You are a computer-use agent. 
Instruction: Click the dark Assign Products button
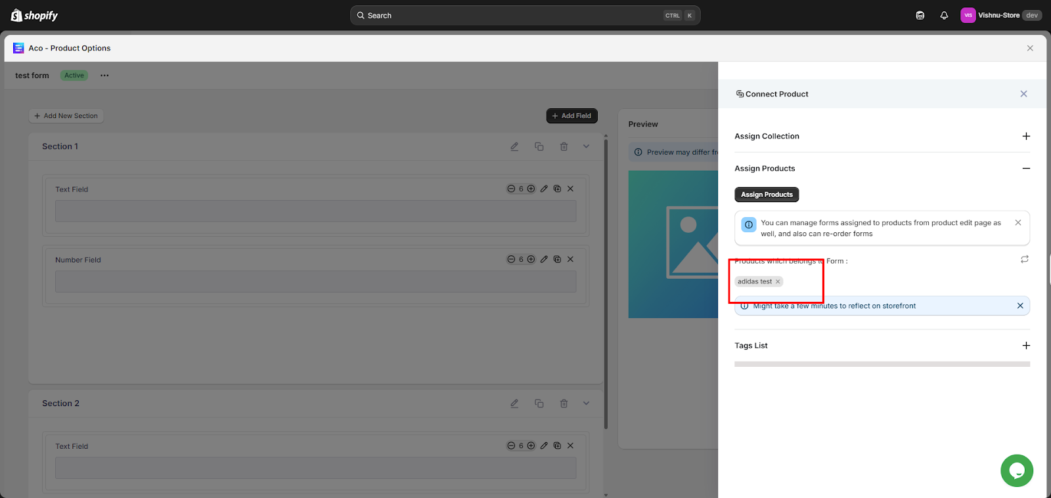pos(767,195)
